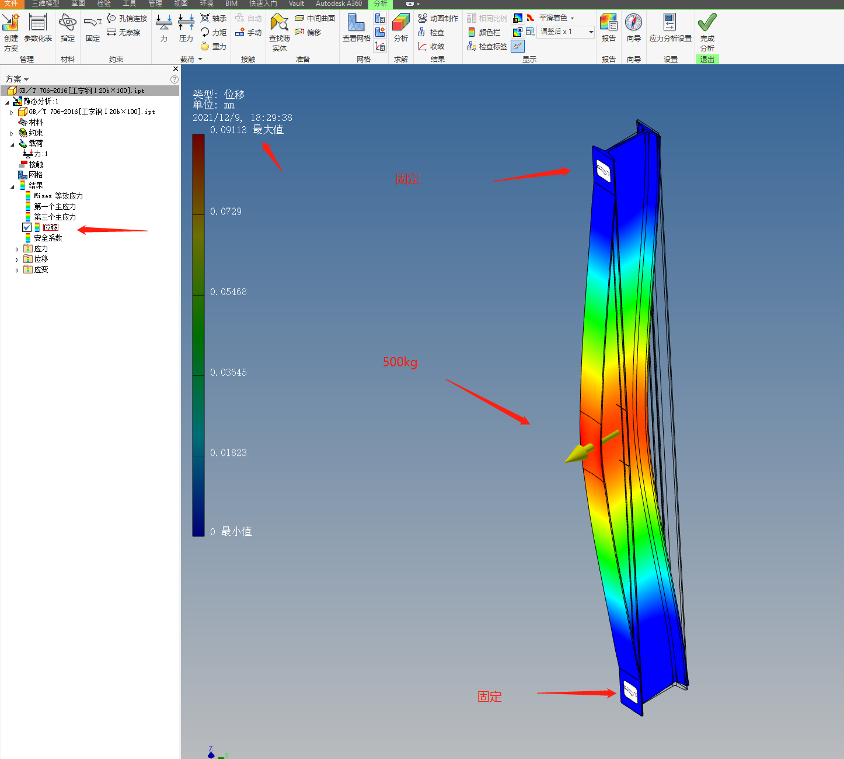The width and height of the screenshot is (844, 759).
Task: Collapse the 静态分析:1 tree node
Action: click(7, 102)
